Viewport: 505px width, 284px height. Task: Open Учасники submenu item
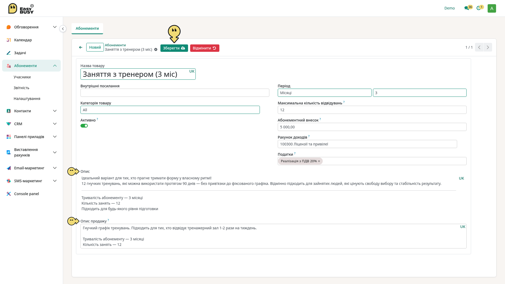[x=22, y=77]
